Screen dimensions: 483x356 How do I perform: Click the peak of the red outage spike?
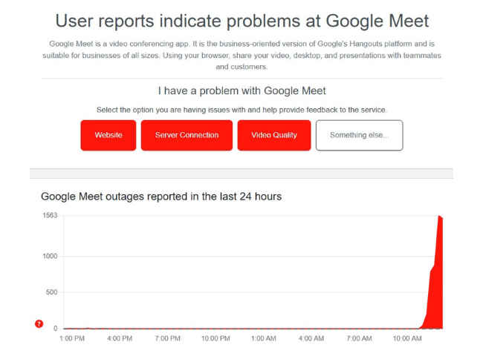439,217
